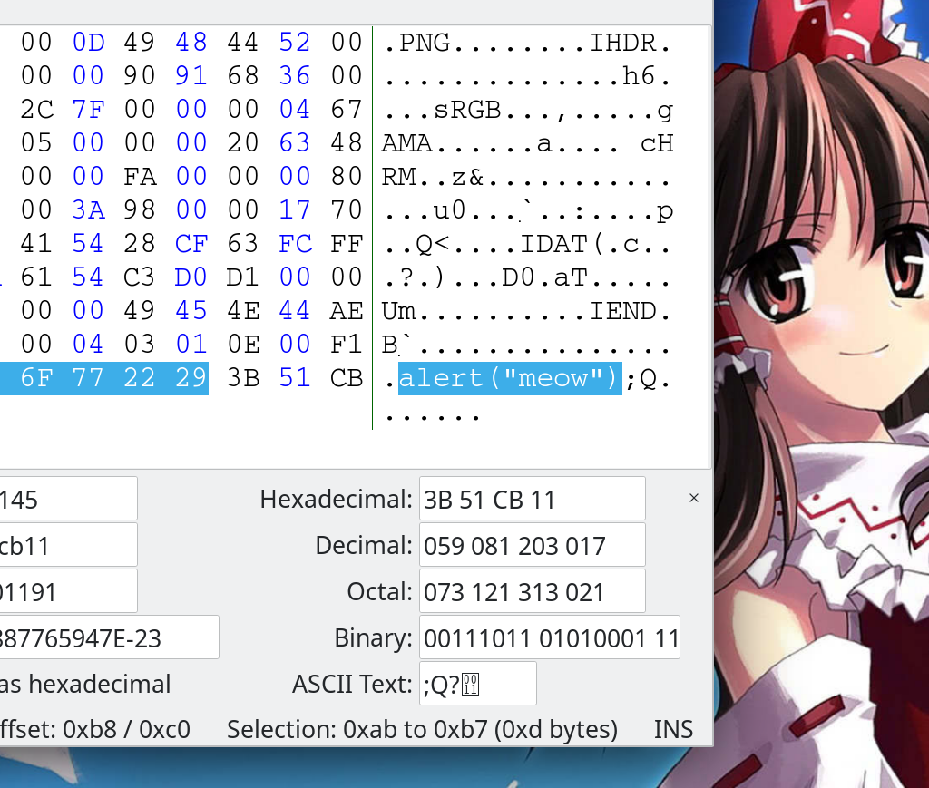Click the float field ending 65947E-23
Viewport: 929px width, 788px height.
109,637
